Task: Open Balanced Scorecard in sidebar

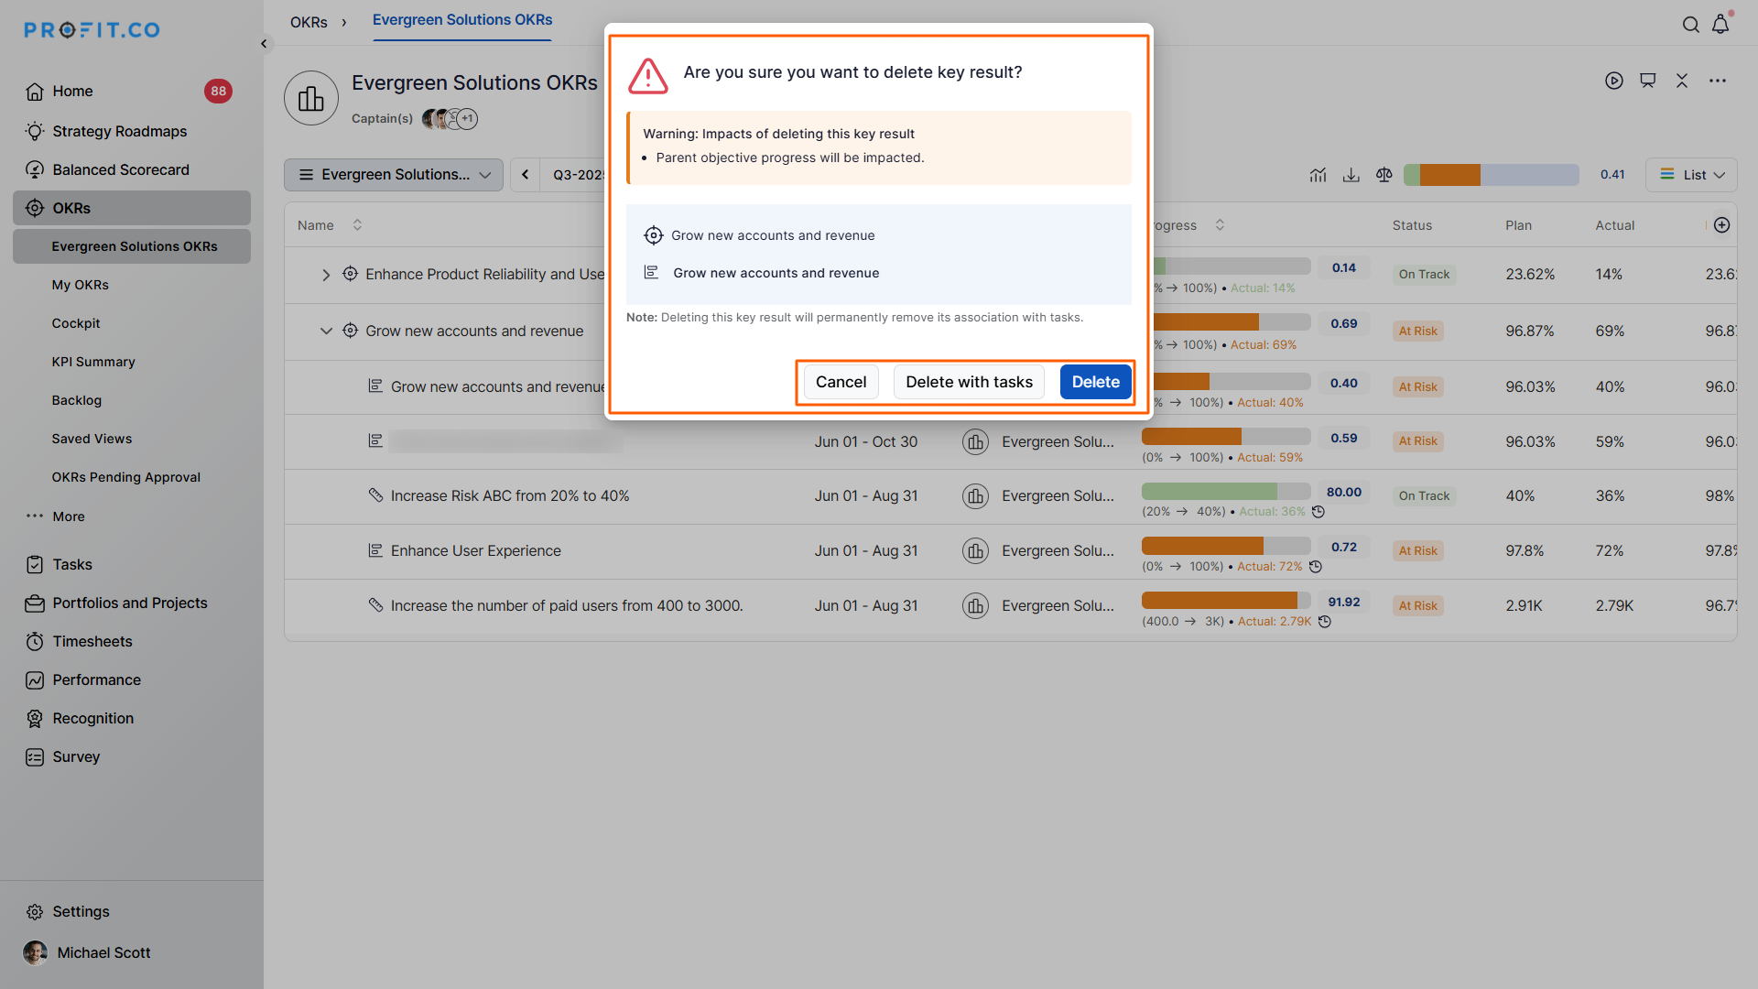Action: tap(120, 169)
